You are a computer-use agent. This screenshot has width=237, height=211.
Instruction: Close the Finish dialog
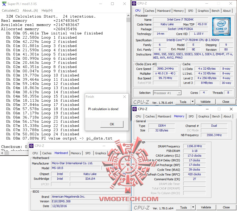[125, 97]
